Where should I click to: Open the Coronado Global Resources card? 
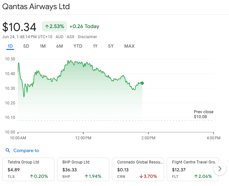[x=138, y=169]
